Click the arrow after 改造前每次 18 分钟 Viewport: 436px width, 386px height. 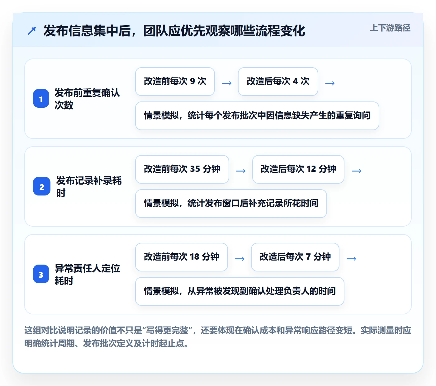(x=239, y=259)
